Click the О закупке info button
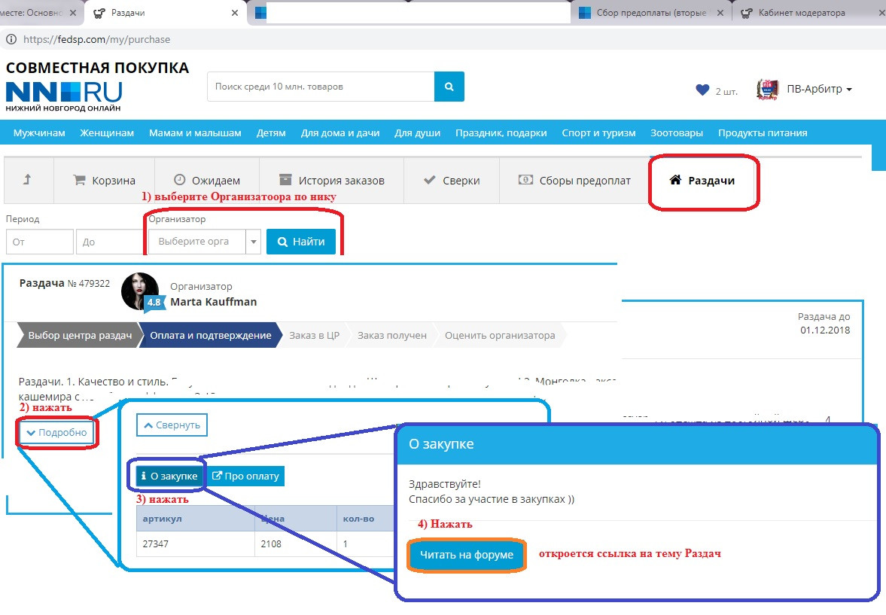Image resolution: width=886 pixels, height=615 pixels. (x=169, y=476)
